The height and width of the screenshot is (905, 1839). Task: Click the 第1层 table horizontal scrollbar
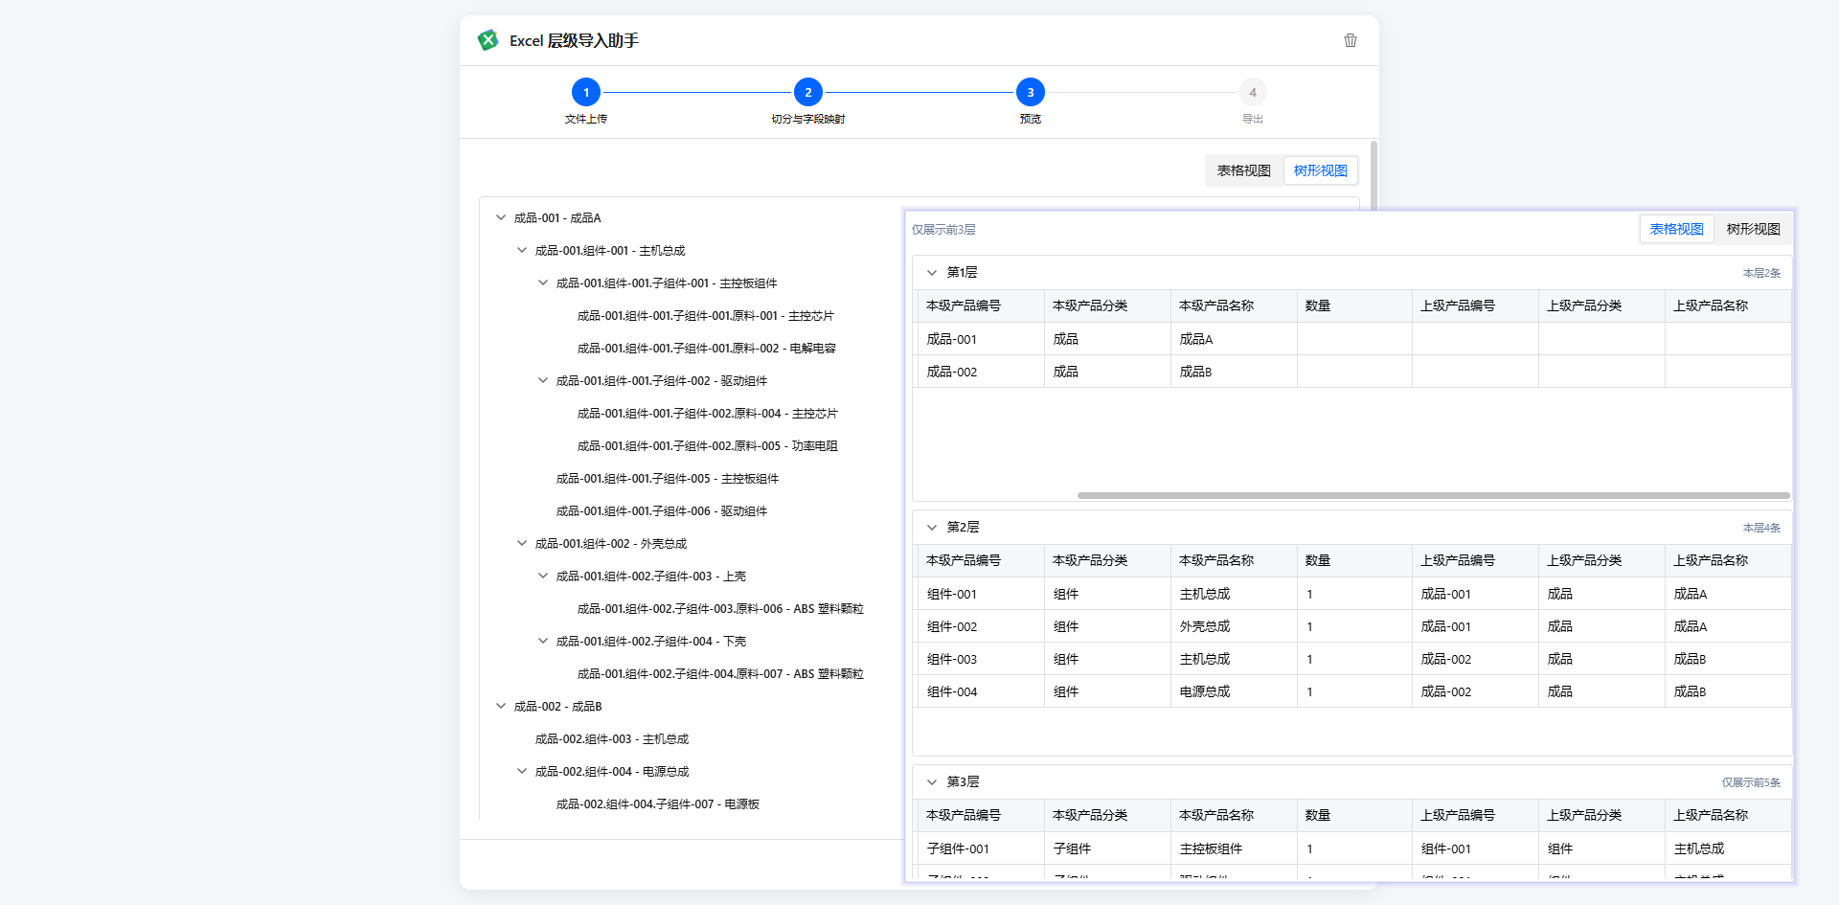1433,496
